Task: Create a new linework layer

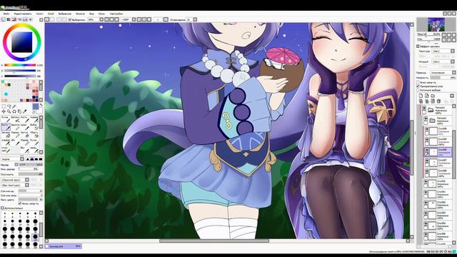Action: coord(427,96)
